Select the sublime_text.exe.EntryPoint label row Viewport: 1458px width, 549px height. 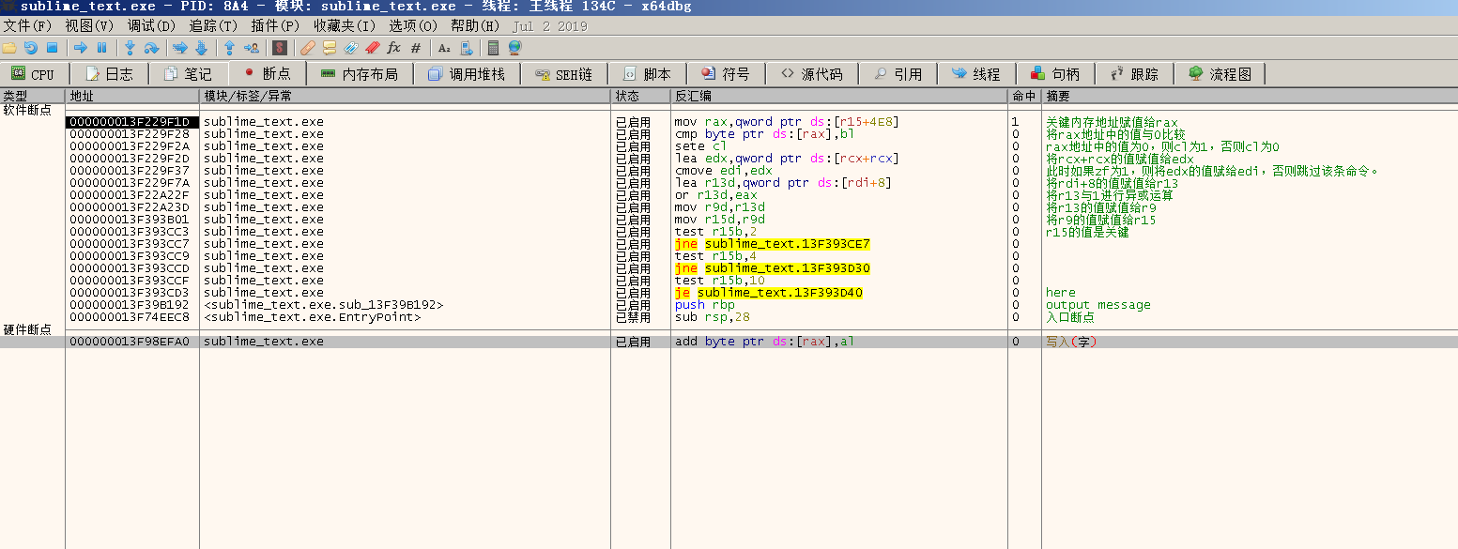coord(312,317)
